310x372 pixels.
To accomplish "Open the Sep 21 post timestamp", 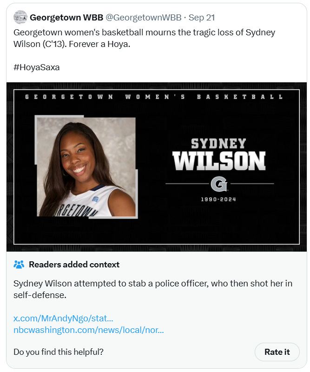I will [x=202, y=17].
